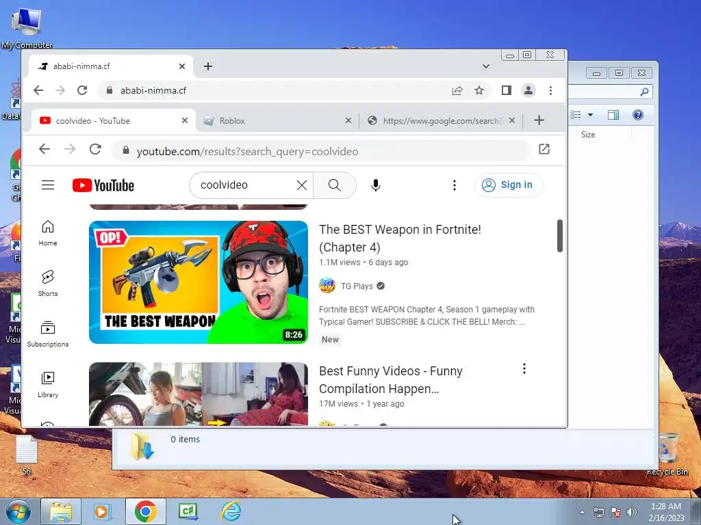Screen dimensions: 701x525
Task: Open the network tray icon
Action: tap(598, 512)
